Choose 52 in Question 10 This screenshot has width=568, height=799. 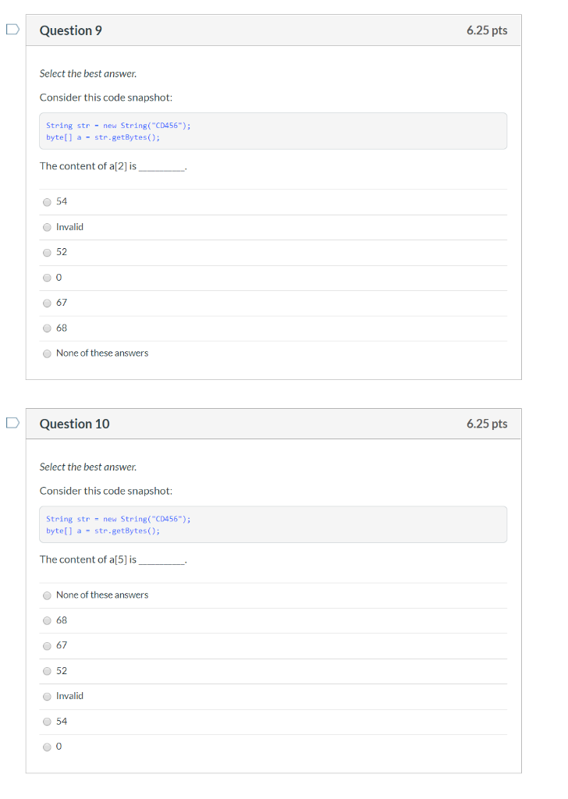pos(47,671)
